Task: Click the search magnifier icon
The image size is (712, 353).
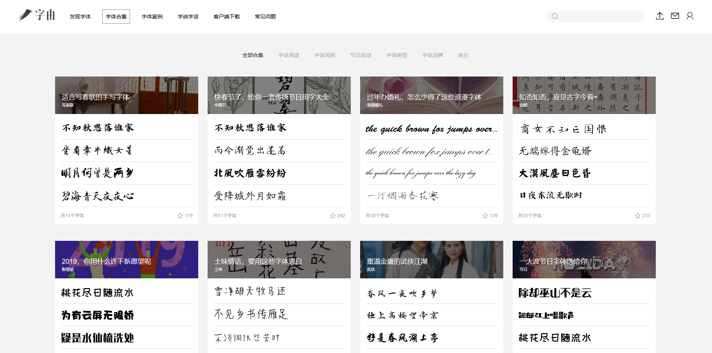Action: click(555, 17)
